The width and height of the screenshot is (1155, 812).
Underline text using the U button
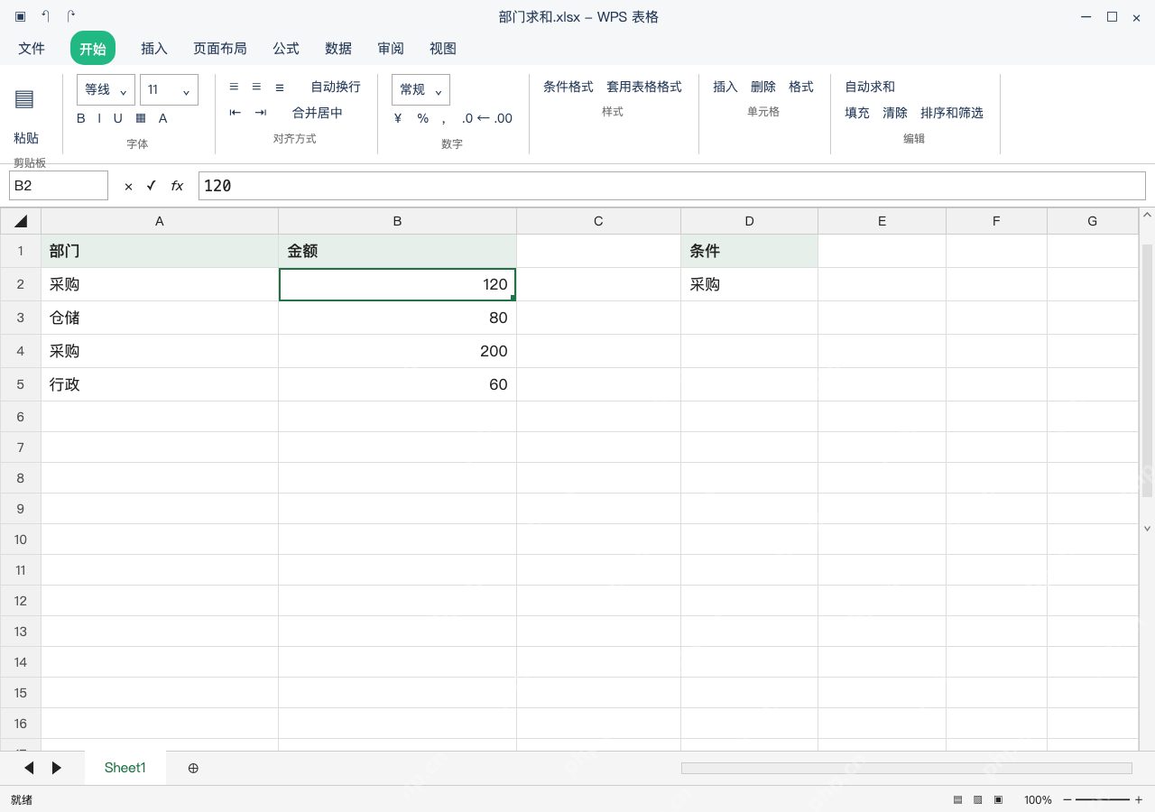click(117, 118)
